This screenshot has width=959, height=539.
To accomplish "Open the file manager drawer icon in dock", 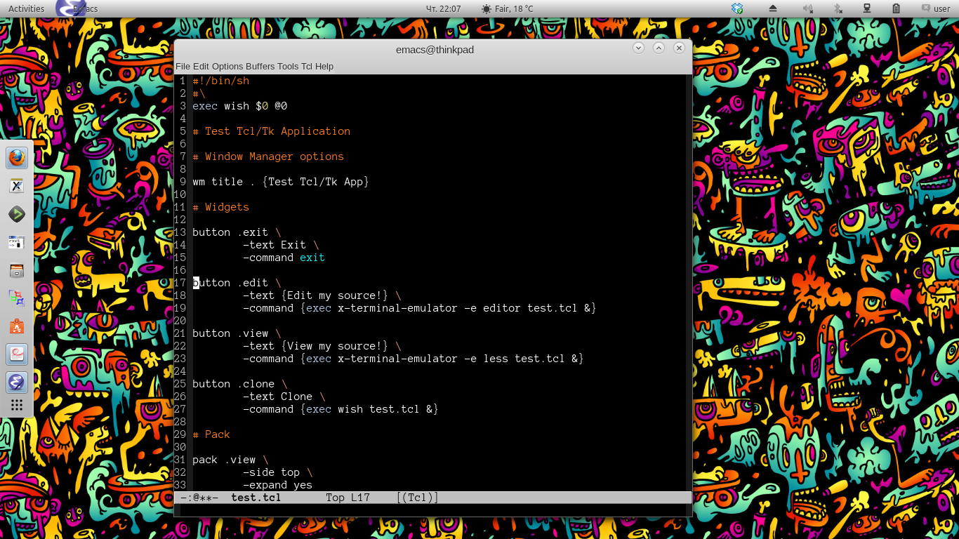I will coord(17,270).
